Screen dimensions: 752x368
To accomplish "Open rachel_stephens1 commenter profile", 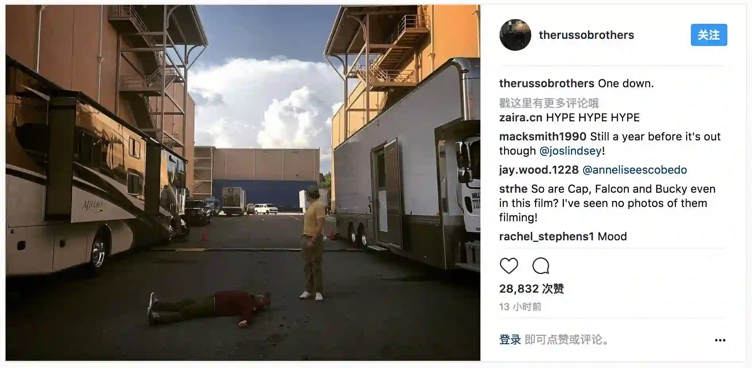I will (x=546, y=236).
